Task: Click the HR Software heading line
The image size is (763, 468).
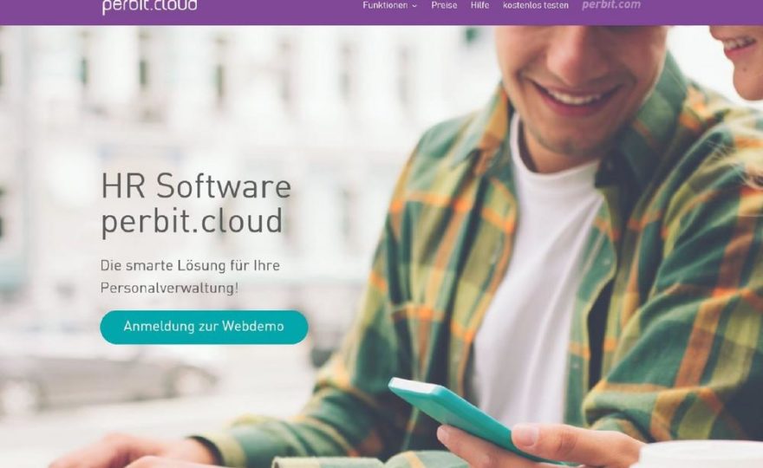Action: click(x=196, y=185)
